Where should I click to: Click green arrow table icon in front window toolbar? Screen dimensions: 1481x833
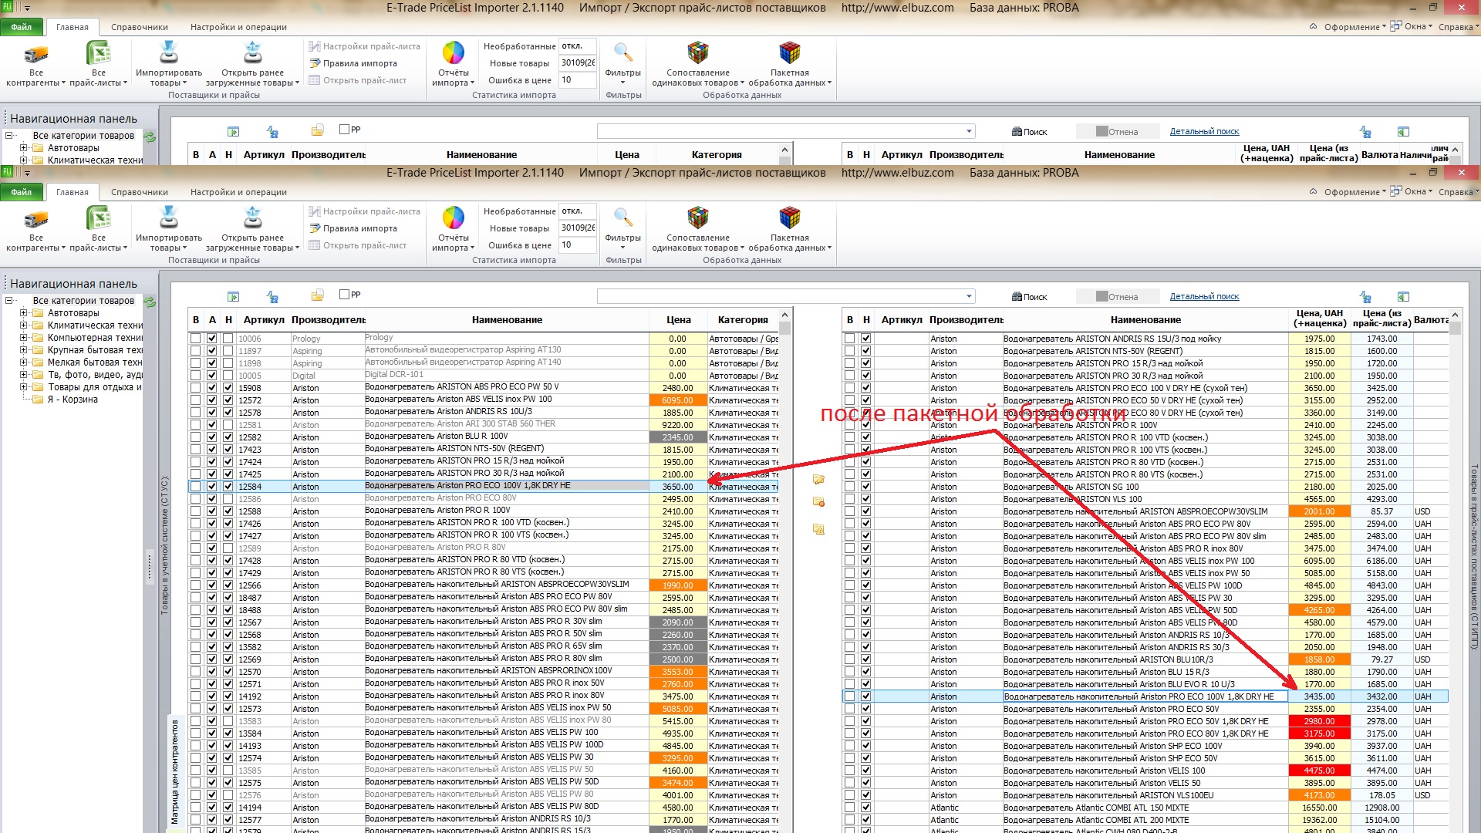point(233,297)
